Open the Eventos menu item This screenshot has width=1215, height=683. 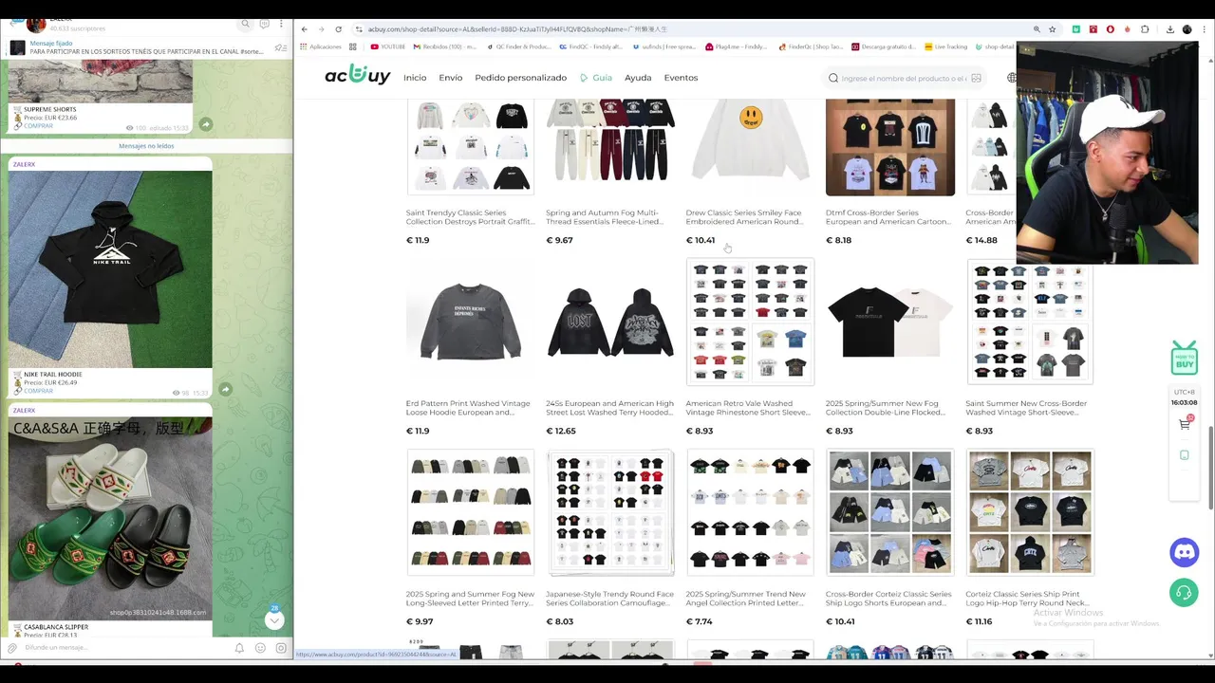pyautogui.click(x=681, y=78)
